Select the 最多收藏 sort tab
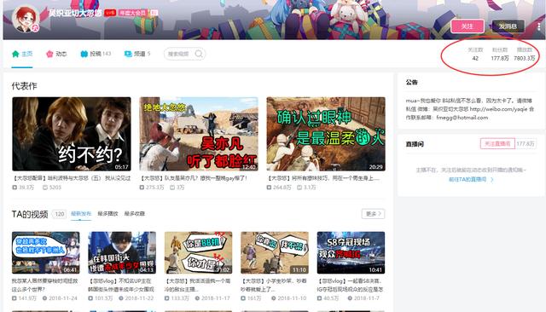 (x=135, y=214)
